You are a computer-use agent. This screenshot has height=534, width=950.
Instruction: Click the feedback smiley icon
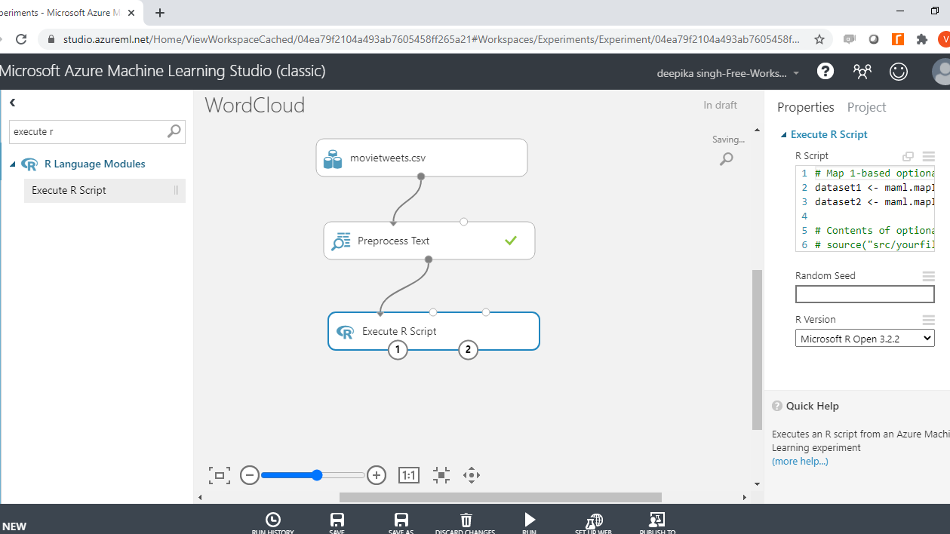[899, 71]
